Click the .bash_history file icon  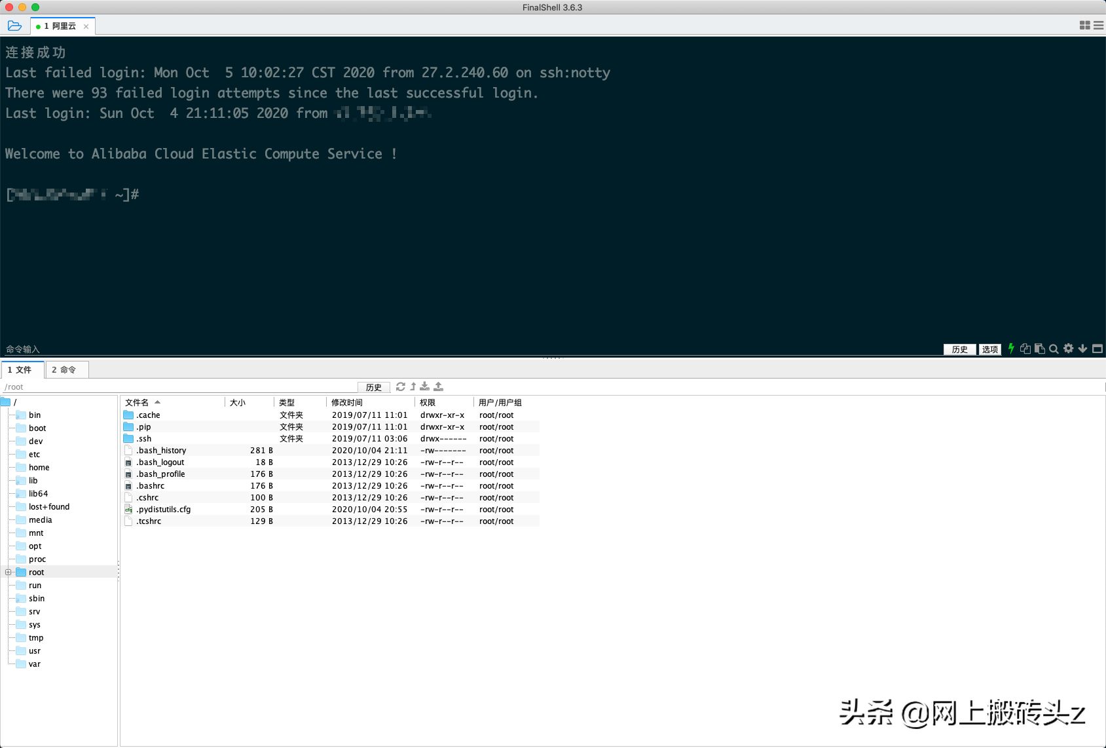click(128, 450)
